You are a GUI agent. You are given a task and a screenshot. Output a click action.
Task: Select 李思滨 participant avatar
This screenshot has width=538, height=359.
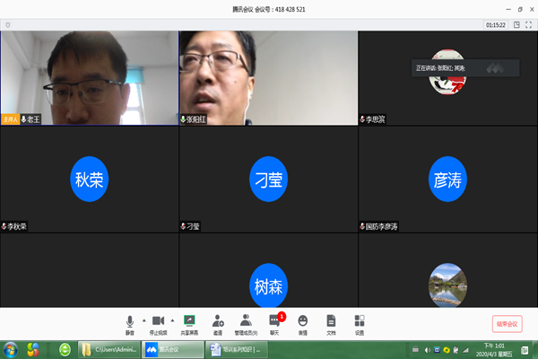coord(447,72)
